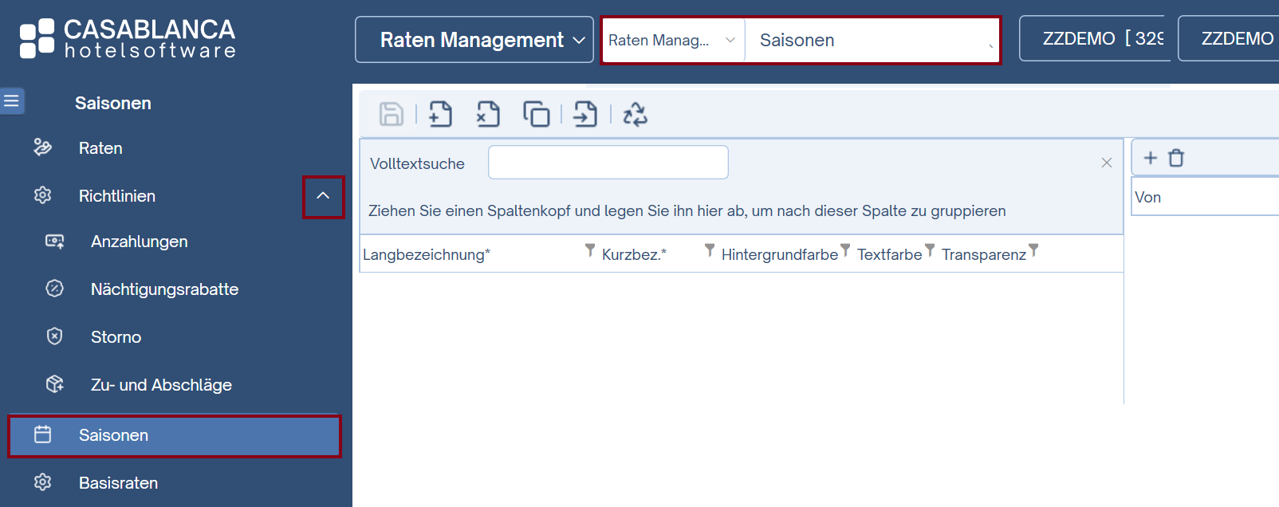Viewport: 1279px width, 507px height.
Task: Open Nächtigungsrabatte in the sidebar
Action: [164, 289]
